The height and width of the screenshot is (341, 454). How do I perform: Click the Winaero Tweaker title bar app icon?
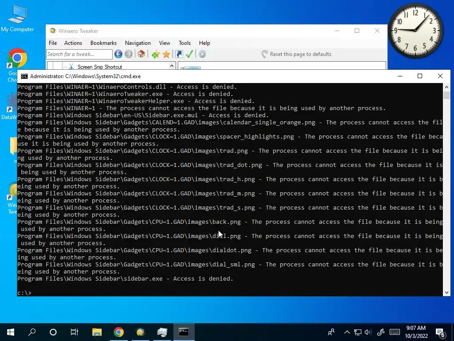click(53, 31)
